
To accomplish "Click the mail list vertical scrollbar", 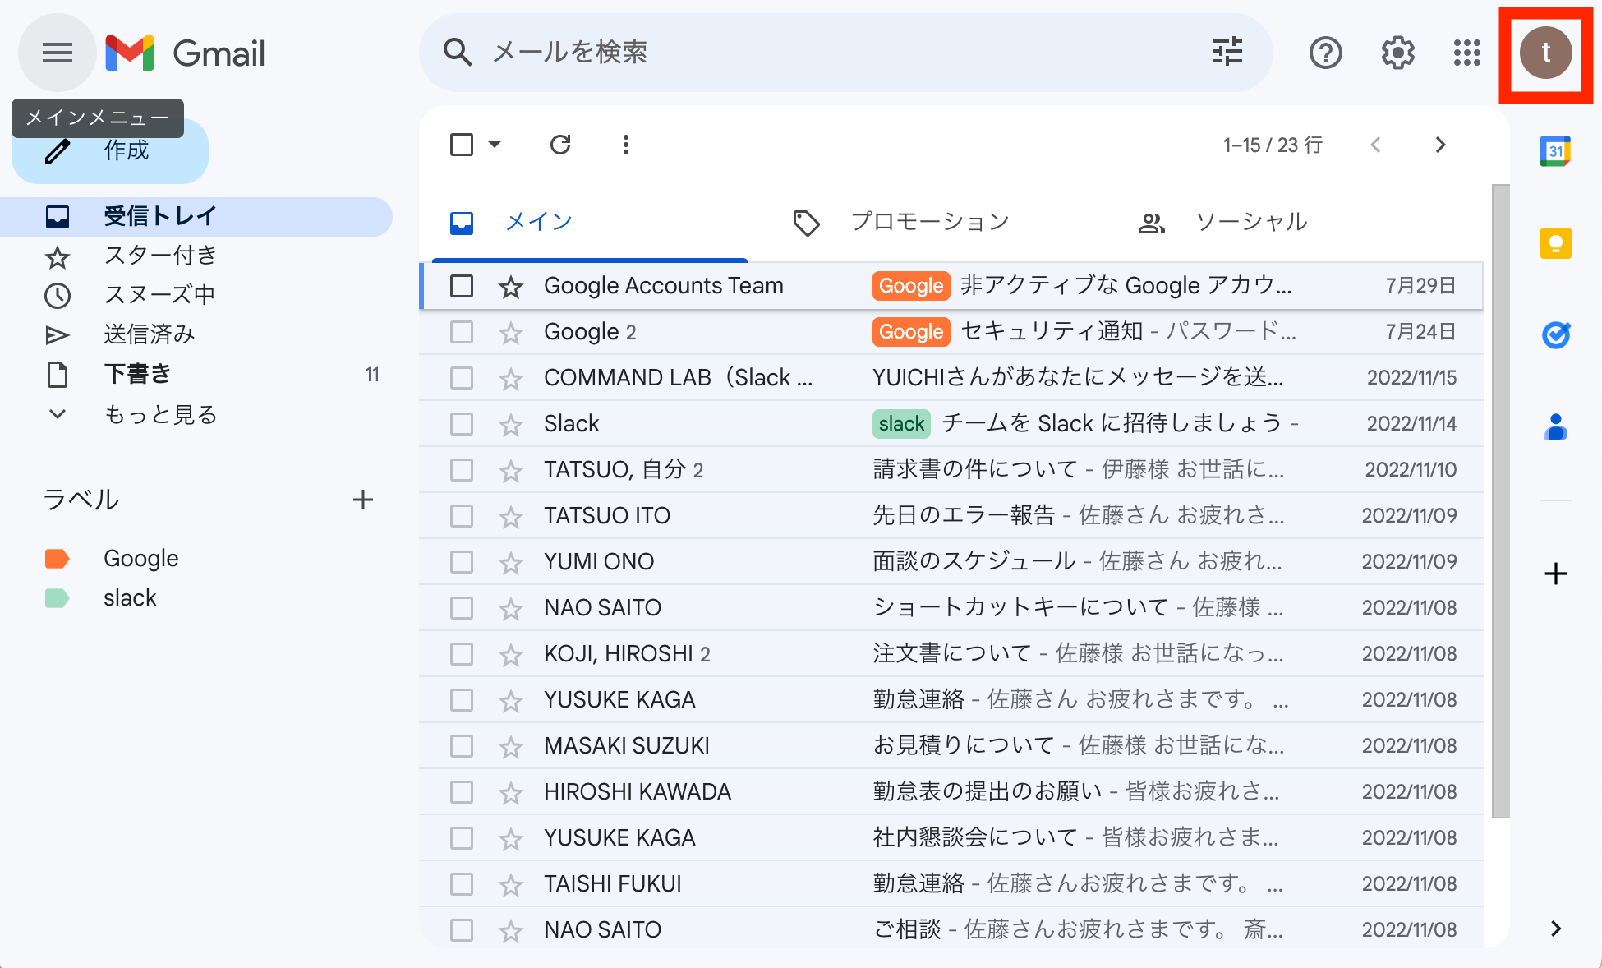I will tap(1501, 501).
